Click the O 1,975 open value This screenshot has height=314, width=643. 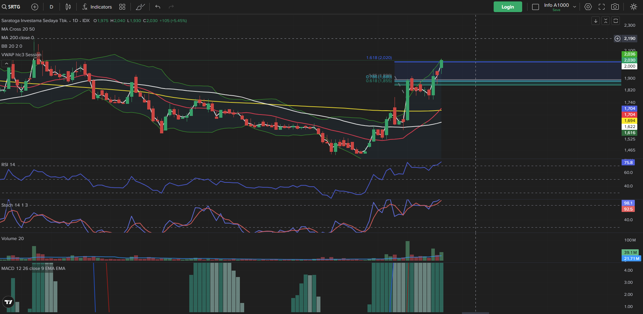[101, 21]
